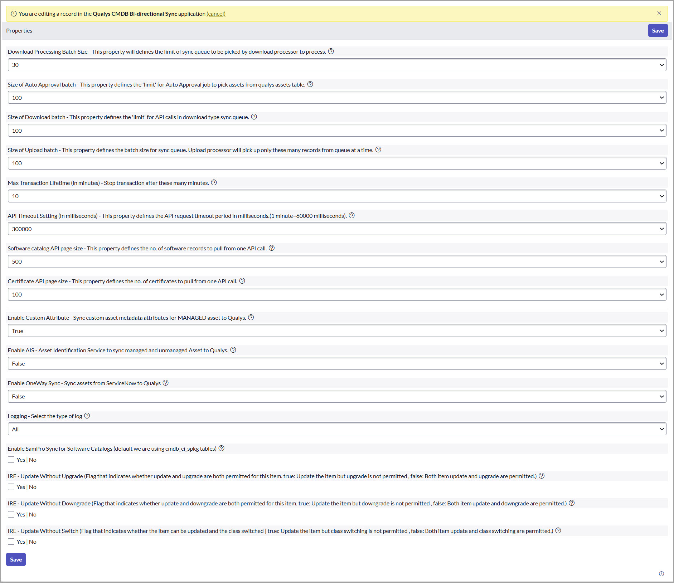Image resolution: width=674 pixels, height=583 pixels.
Task: Click help icon for Enable Custom Attribute
Action: point(251,318)
